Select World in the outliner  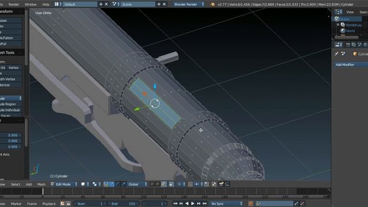tap(350, 30)
